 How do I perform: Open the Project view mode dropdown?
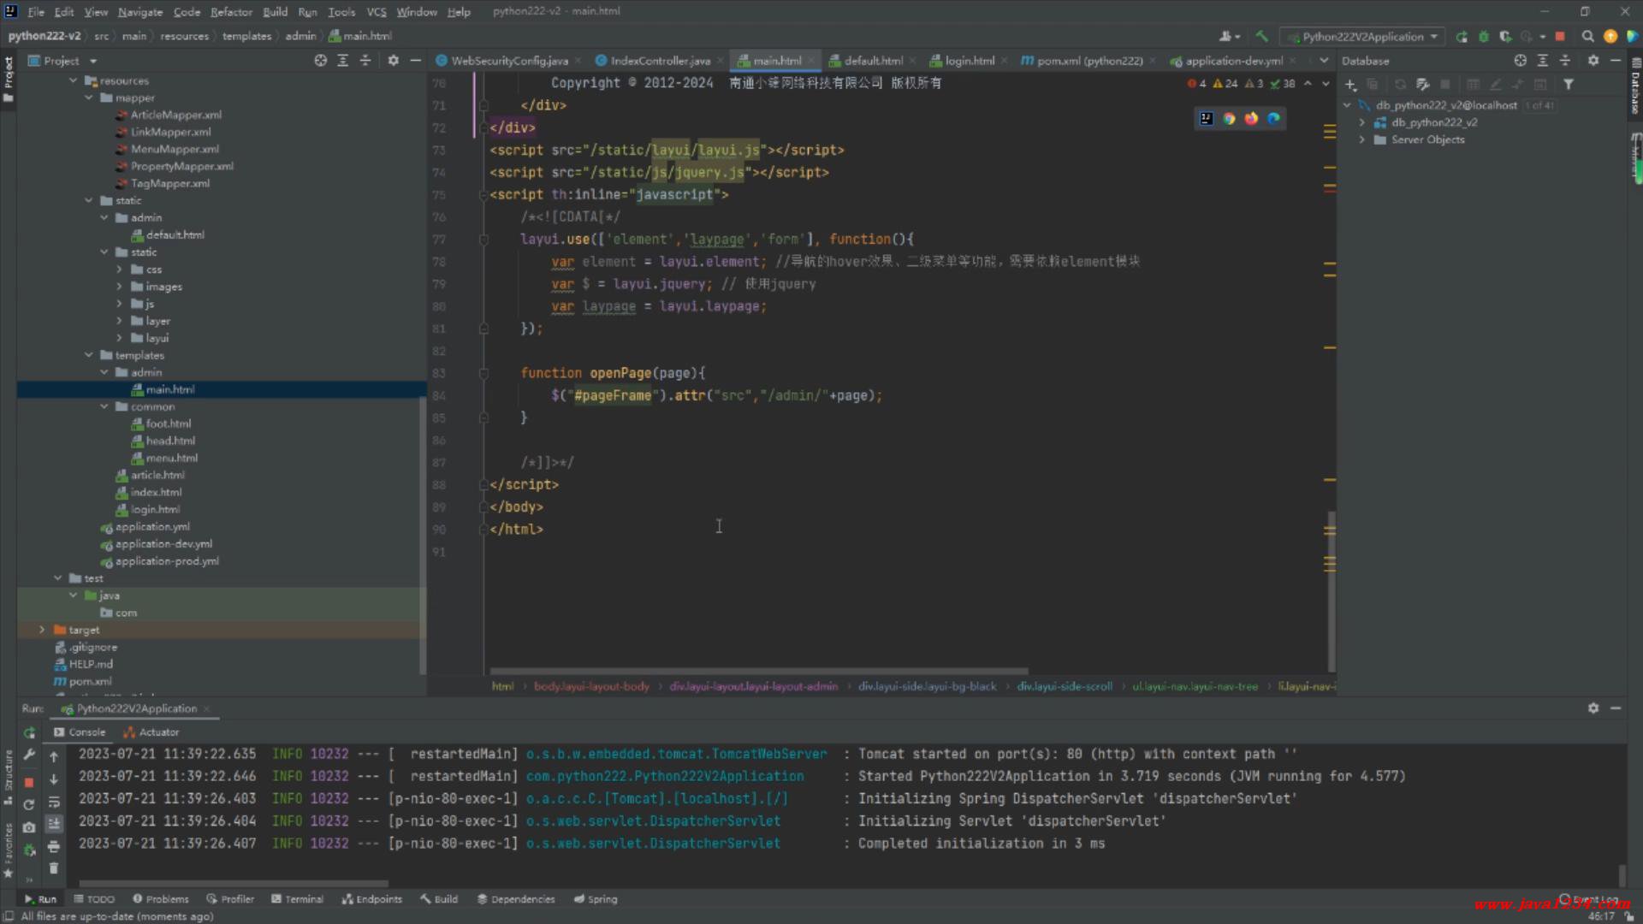(62, 61)
